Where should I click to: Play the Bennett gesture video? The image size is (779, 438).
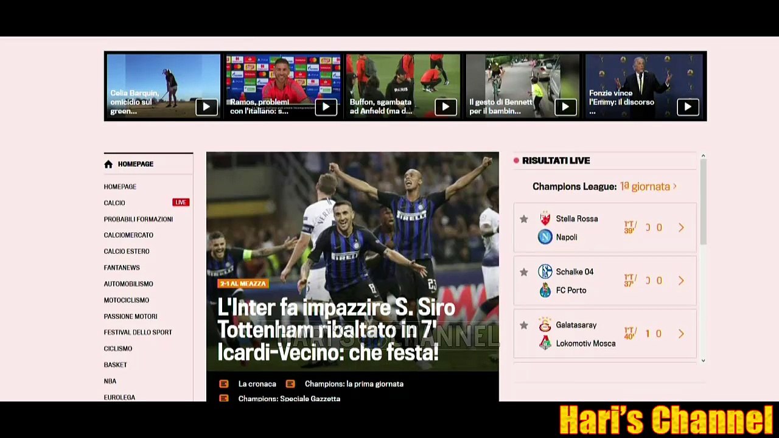pyautogui.click(x=565, y=107)
